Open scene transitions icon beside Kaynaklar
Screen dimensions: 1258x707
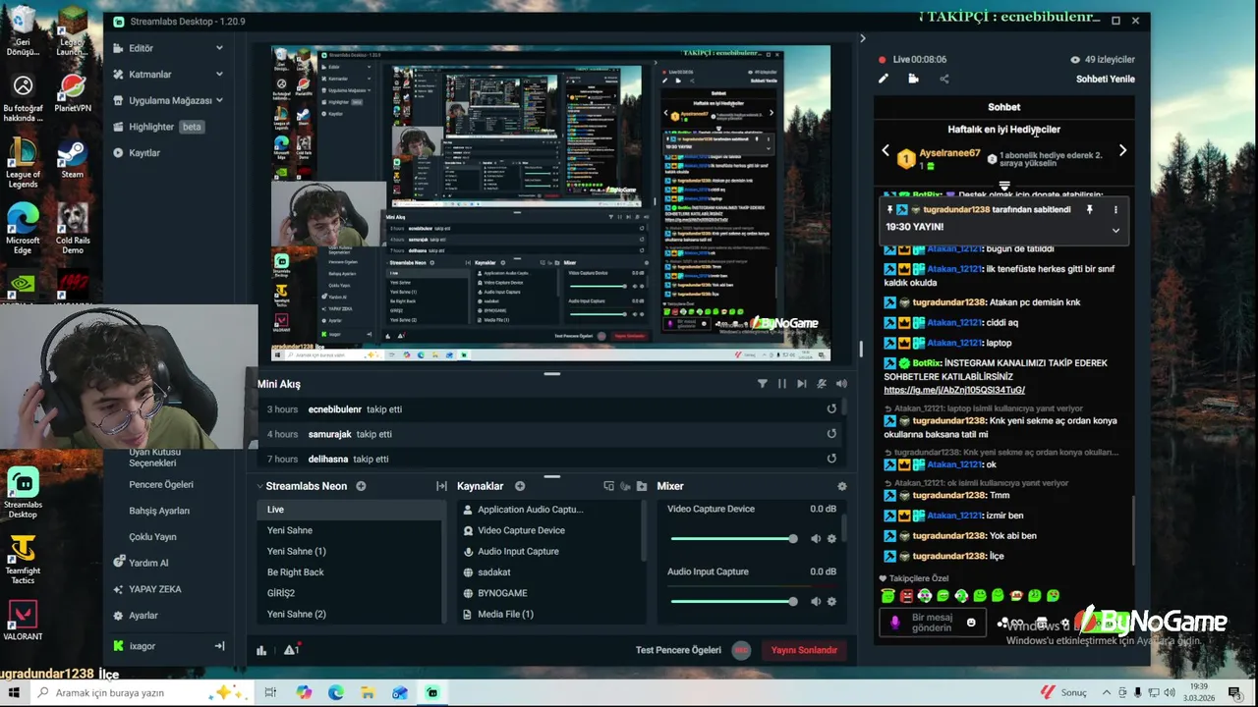click(441, 486)
